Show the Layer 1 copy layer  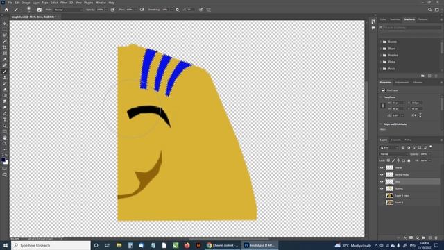(x=382, y=196)
